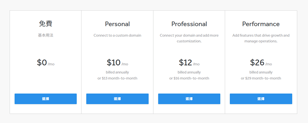Click the "or $13 month-to-month" text
The height and width of the screenshot is (123, 308).
coord(117,78)
